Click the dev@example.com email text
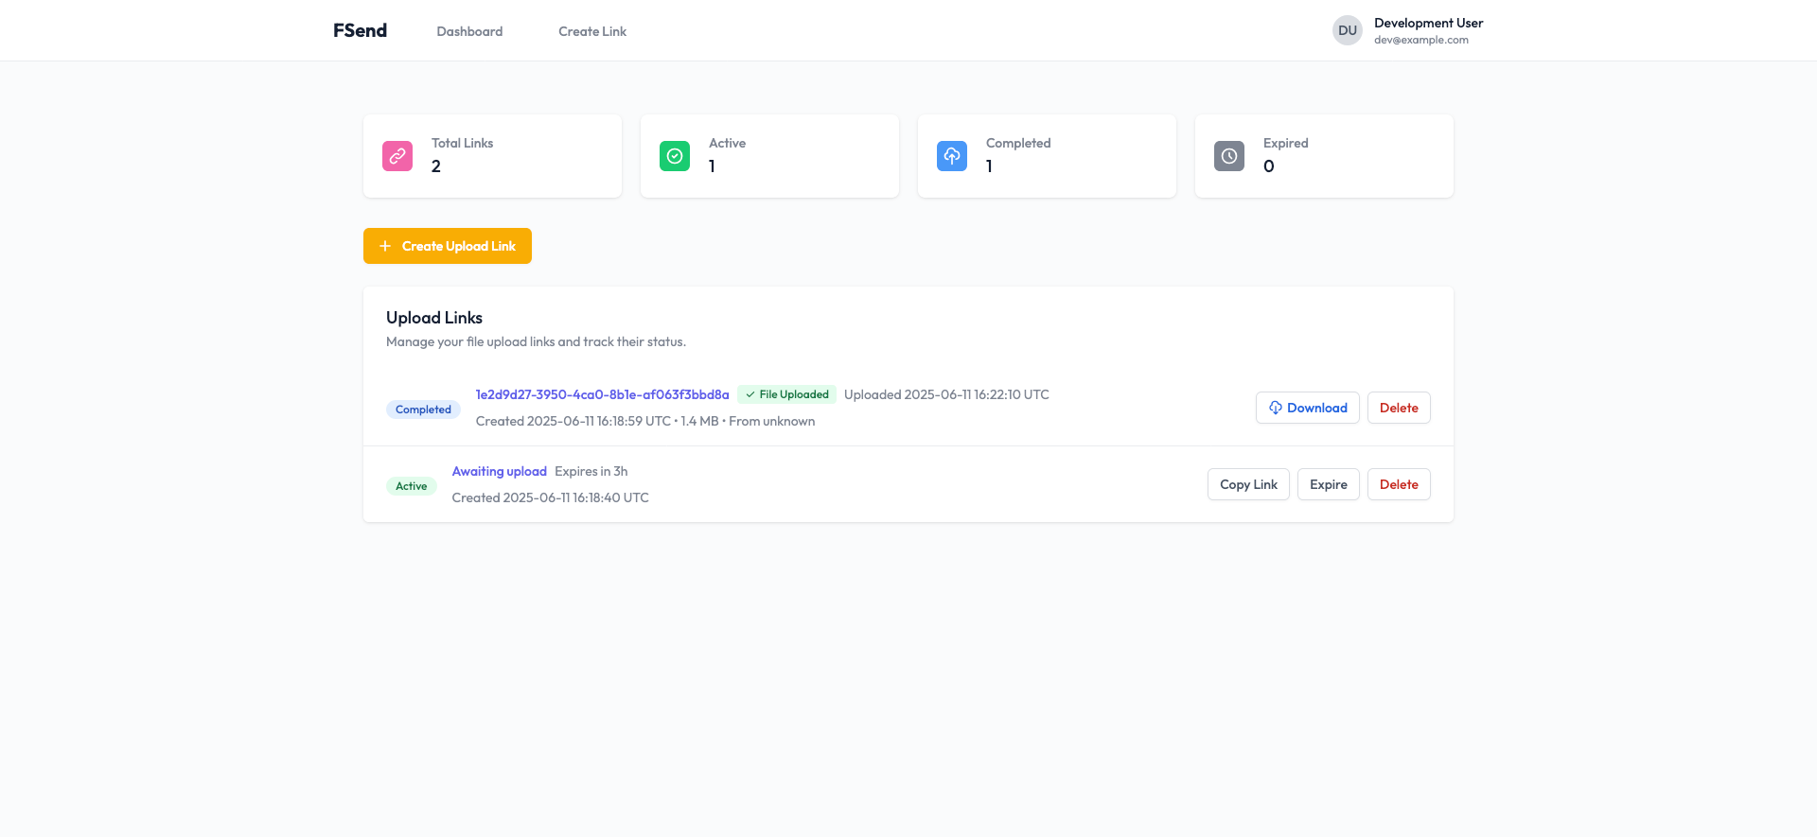 click(1421, 40)
